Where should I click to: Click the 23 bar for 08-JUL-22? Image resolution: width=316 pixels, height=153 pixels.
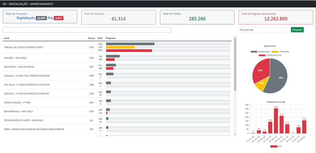click(x=265, y=132)
